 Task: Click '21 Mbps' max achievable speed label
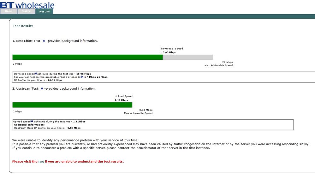click(227, 62)
